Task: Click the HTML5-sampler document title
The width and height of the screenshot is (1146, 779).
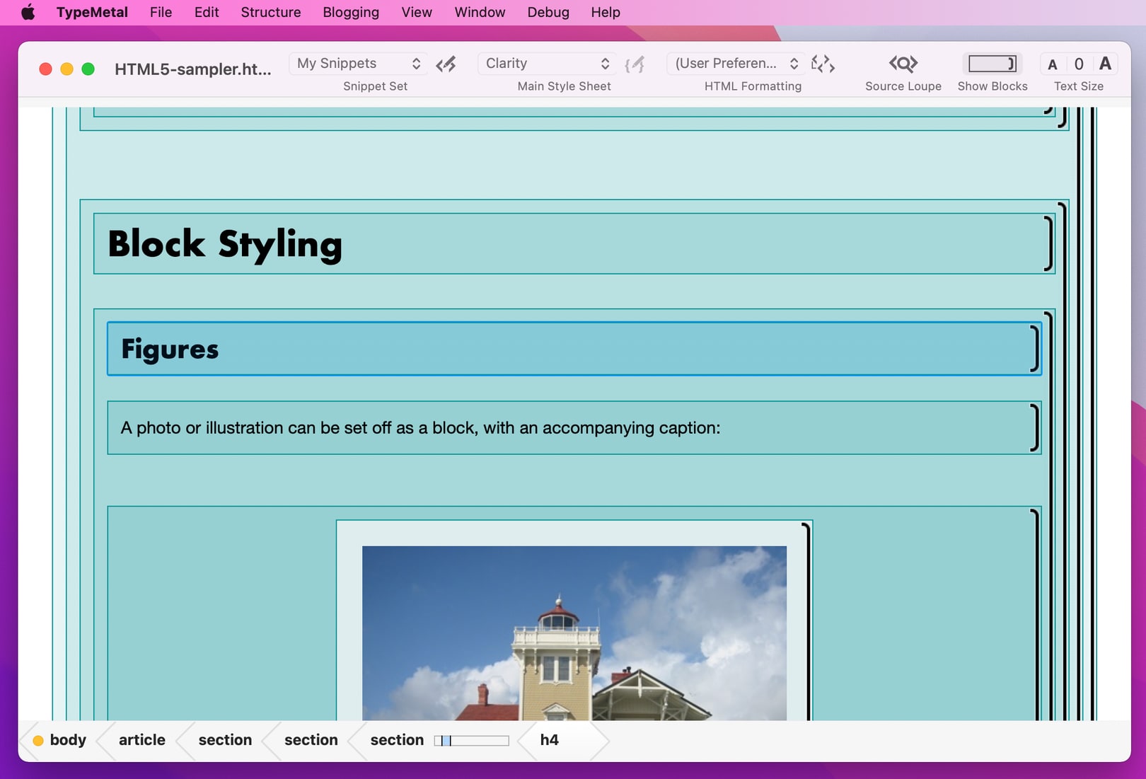Action: [193, 69]
